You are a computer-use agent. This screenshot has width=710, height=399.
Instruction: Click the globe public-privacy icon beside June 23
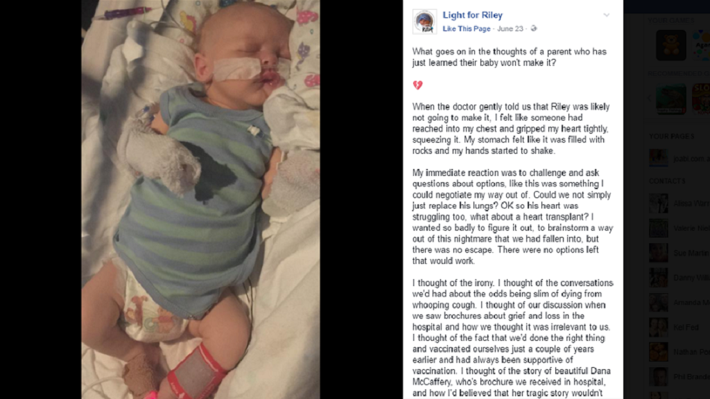pos(534,28)
